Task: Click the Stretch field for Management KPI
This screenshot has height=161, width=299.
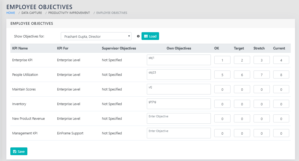Action: 262,133
